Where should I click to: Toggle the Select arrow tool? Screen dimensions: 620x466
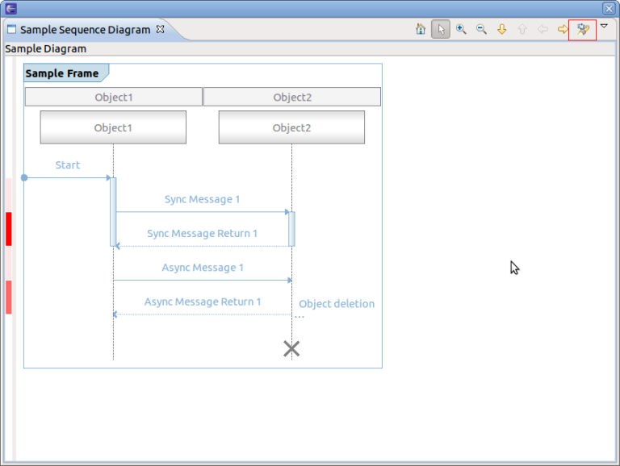[x=441, y=30]
